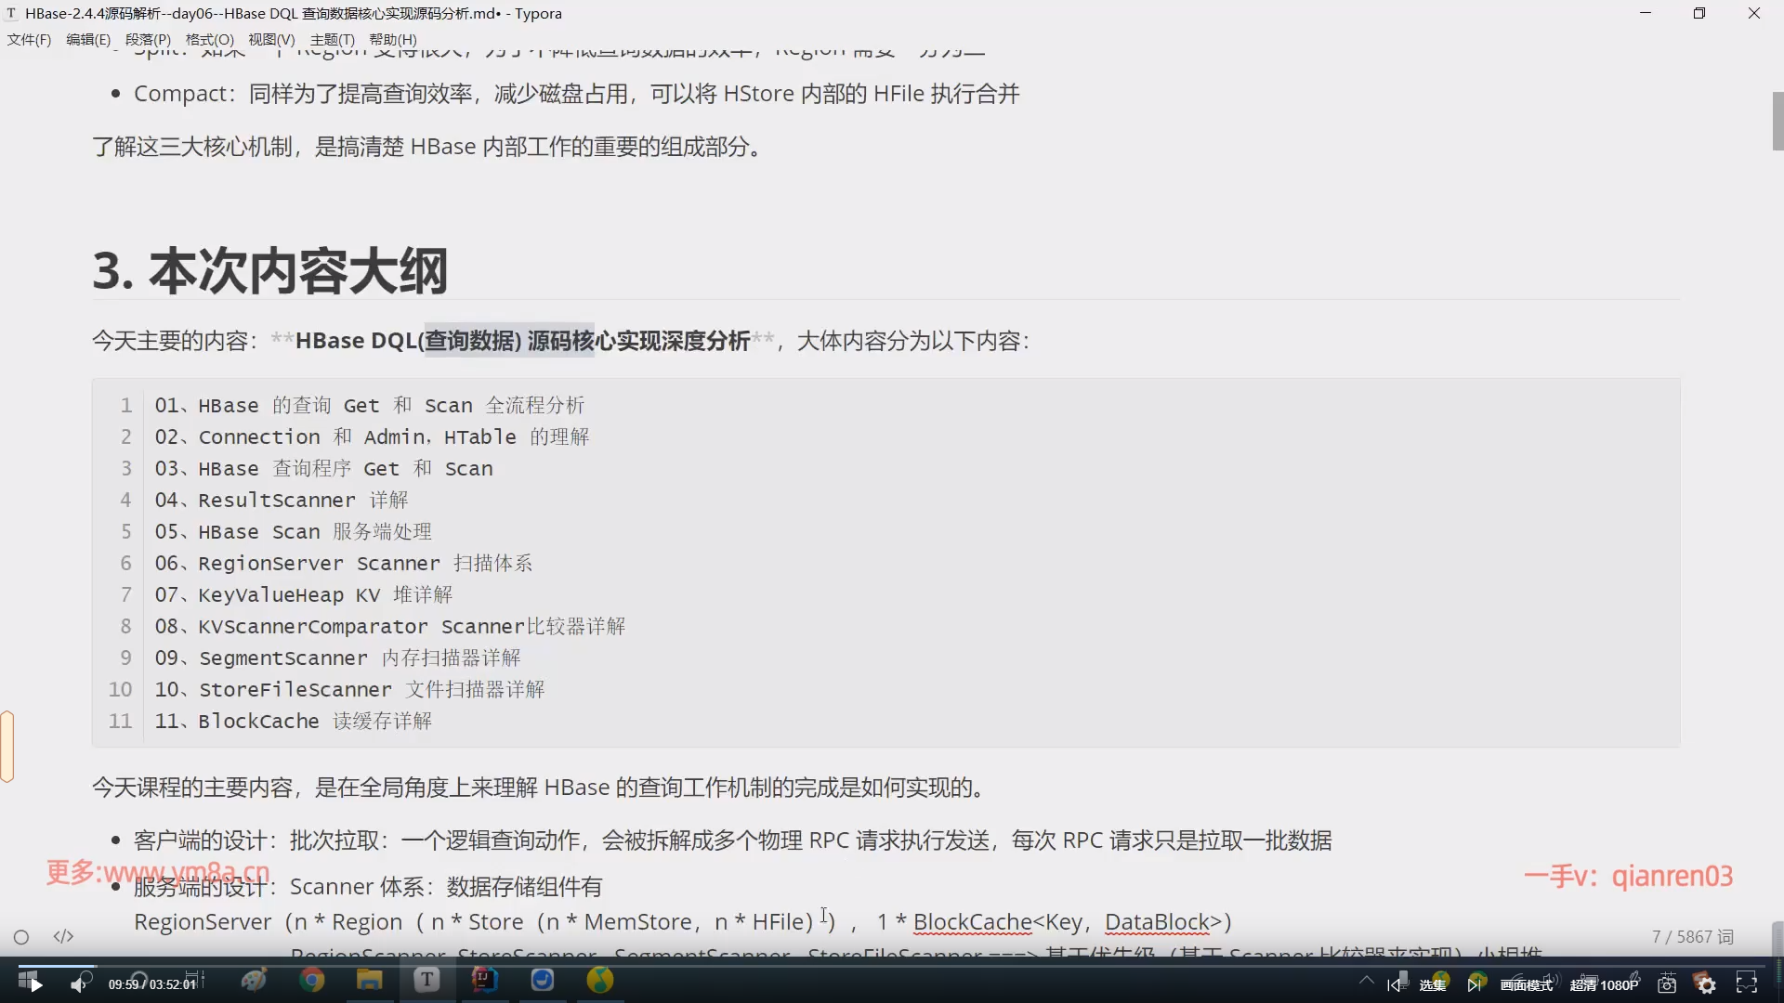
Task: Skip to next episode icon
Action: click(1474, 984)
